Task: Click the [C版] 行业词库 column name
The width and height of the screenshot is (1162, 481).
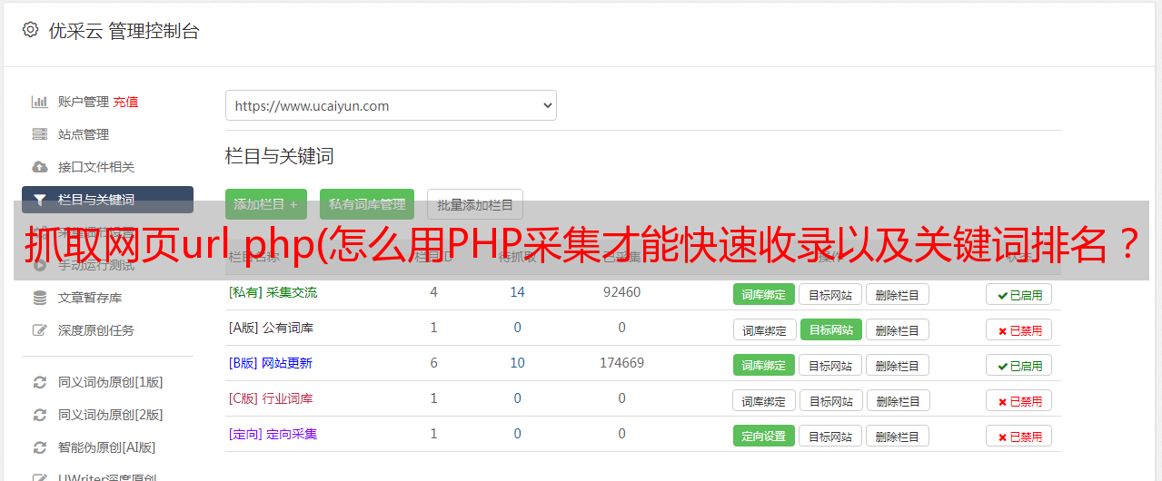Action: pos(271,398)
